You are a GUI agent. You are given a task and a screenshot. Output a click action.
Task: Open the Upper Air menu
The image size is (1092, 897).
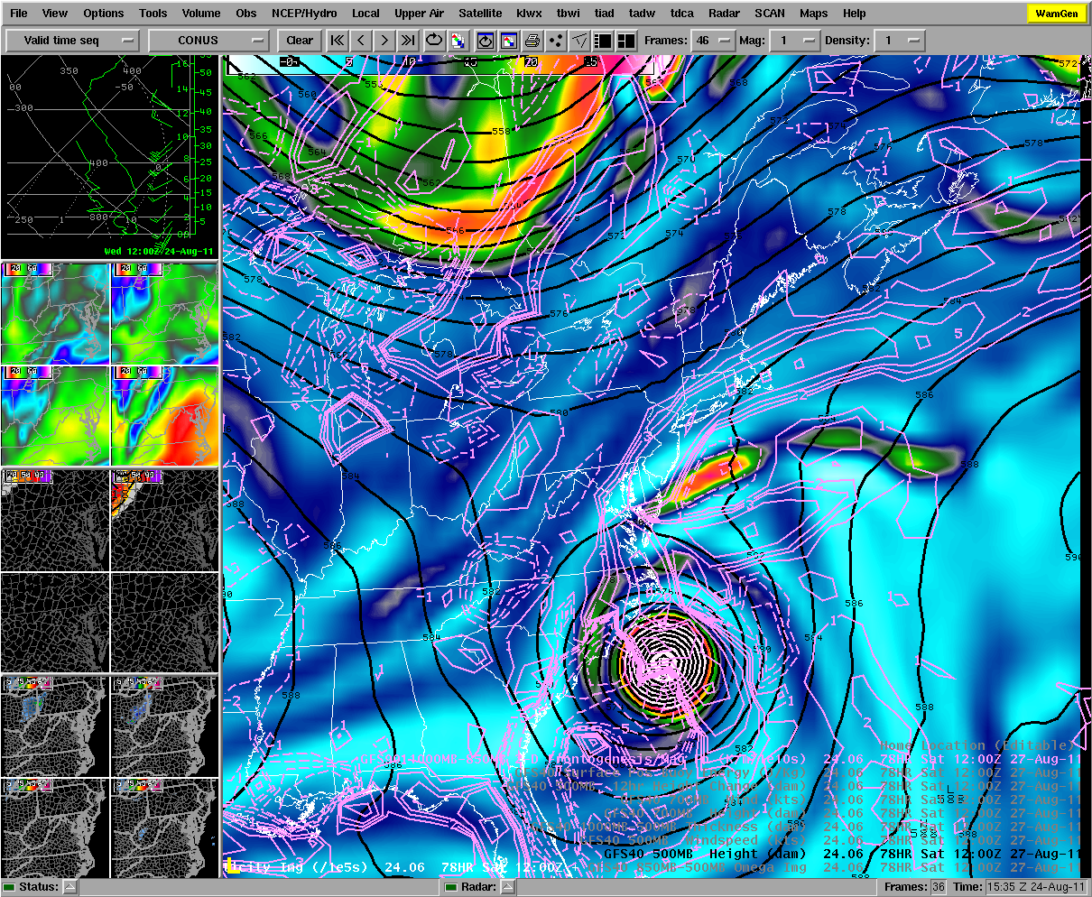pos(419,14)
